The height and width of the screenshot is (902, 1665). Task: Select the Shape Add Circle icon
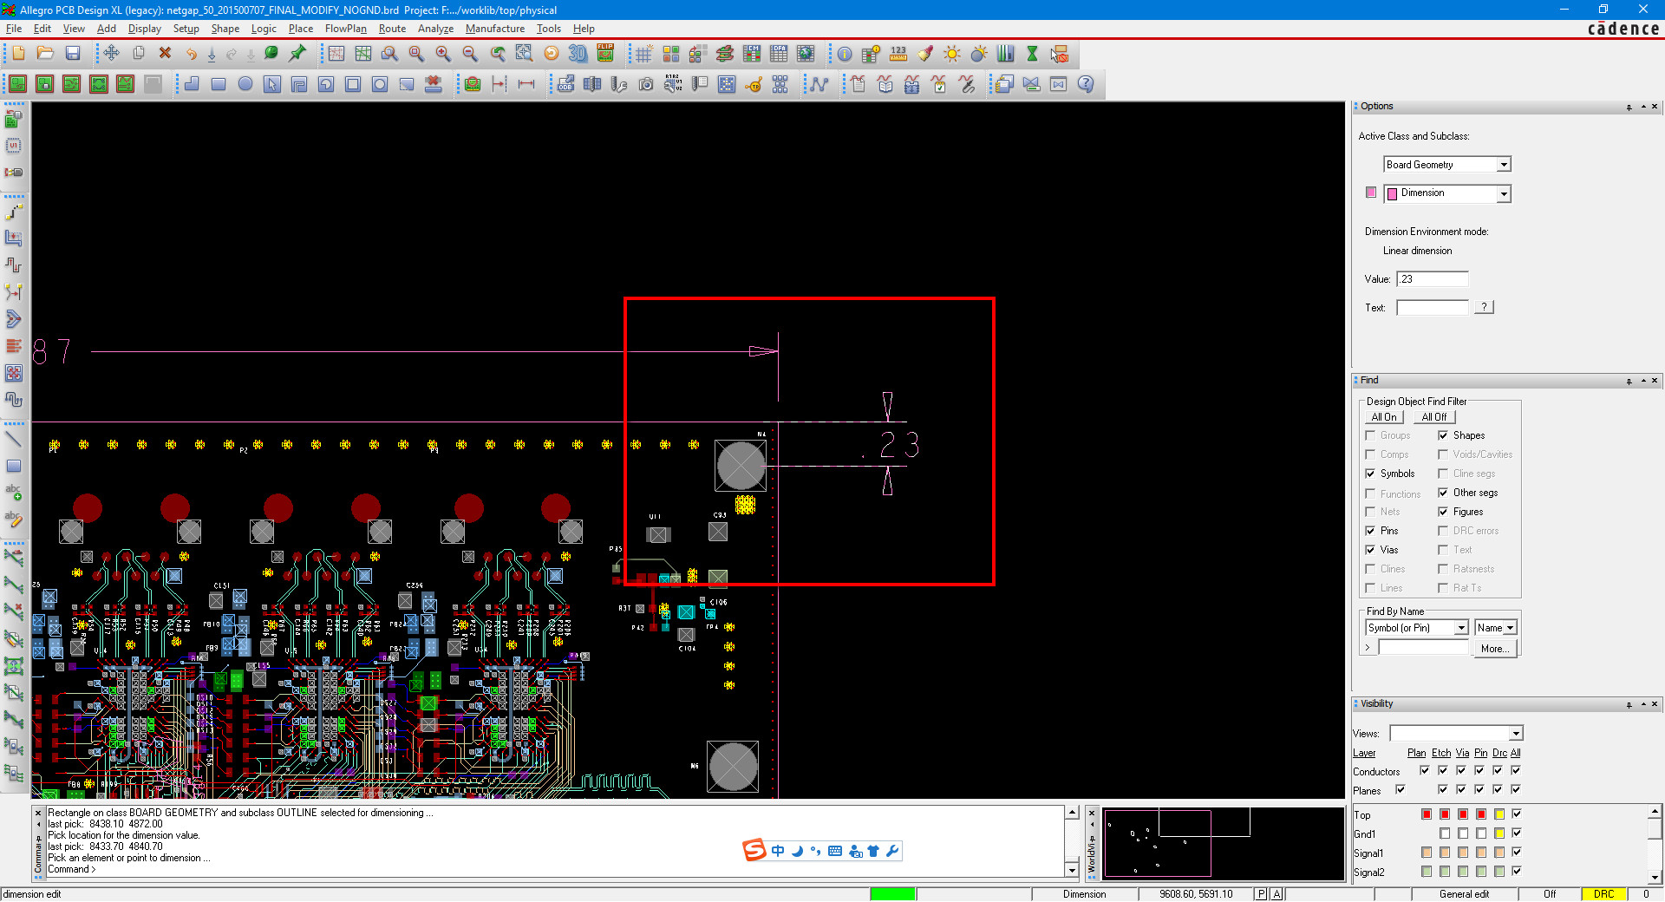click(x=245, y=84)
